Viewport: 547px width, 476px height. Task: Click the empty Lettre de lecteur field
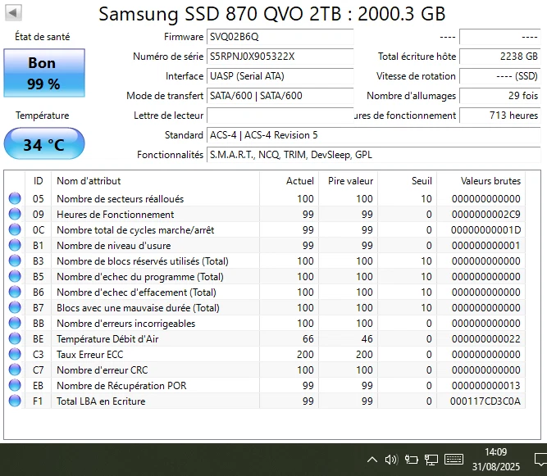(280, 116)
